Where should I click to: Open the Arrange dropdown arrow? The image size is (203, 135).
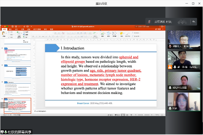(124, 33)
